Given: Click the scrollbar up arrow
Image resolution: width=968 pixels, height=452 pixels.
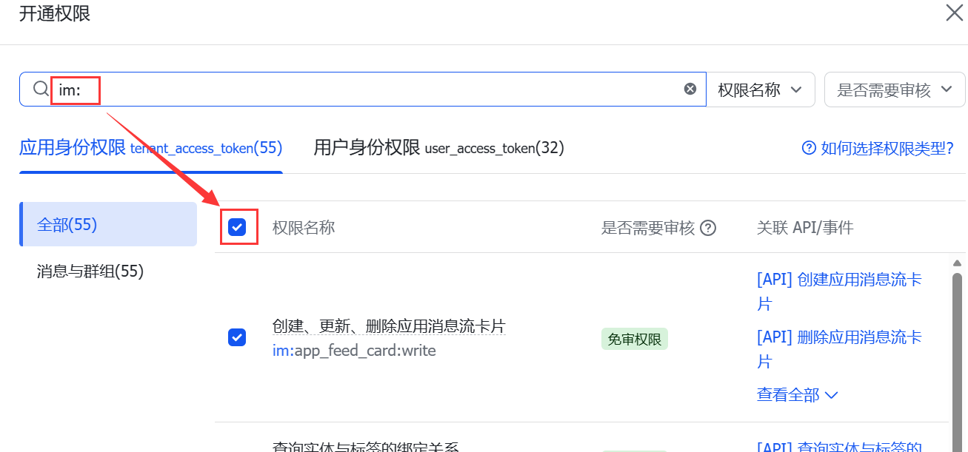Looking at the screenshot, I should pyautogui.click(x=956, y=263).
